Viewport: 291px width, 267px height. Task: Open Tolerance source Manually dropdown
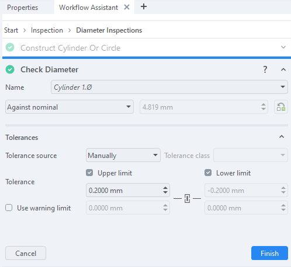[123, 155]
